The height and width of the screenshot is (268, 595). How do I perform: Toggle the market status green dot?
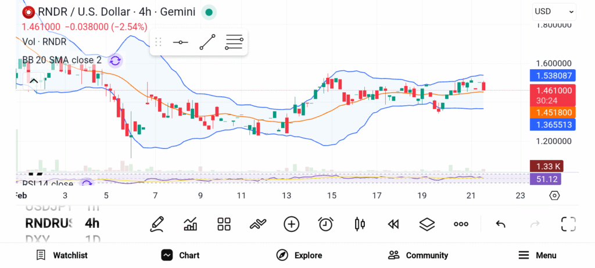[209, 12]
